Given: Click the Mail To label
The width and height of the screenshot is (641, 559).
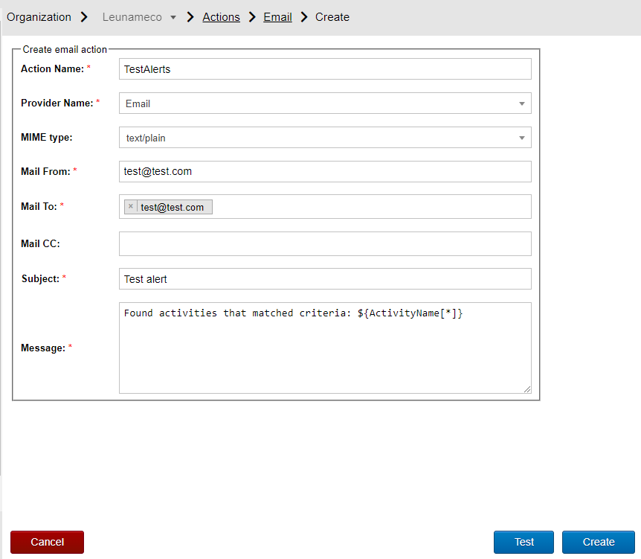Looking at the screenshot, I should coord(39,207).
